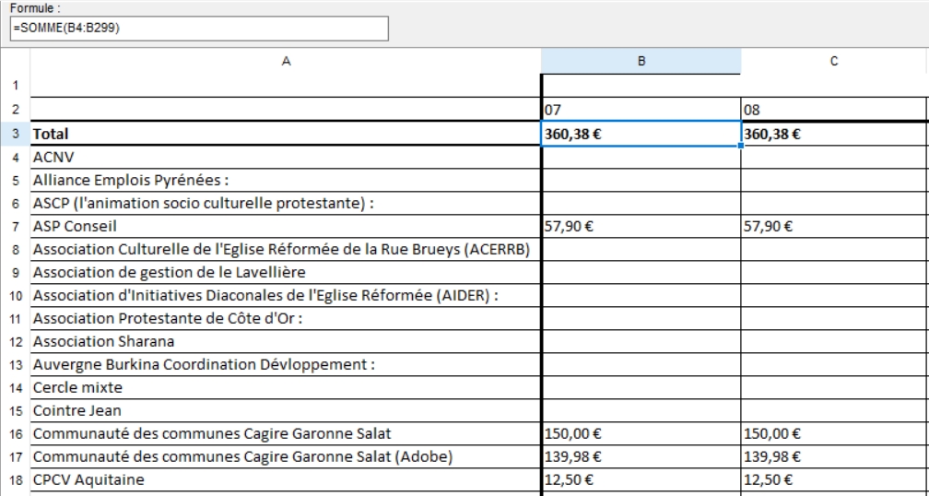Click the 07 header cell in row 2

pyautogui.click(x=641, y=110)
